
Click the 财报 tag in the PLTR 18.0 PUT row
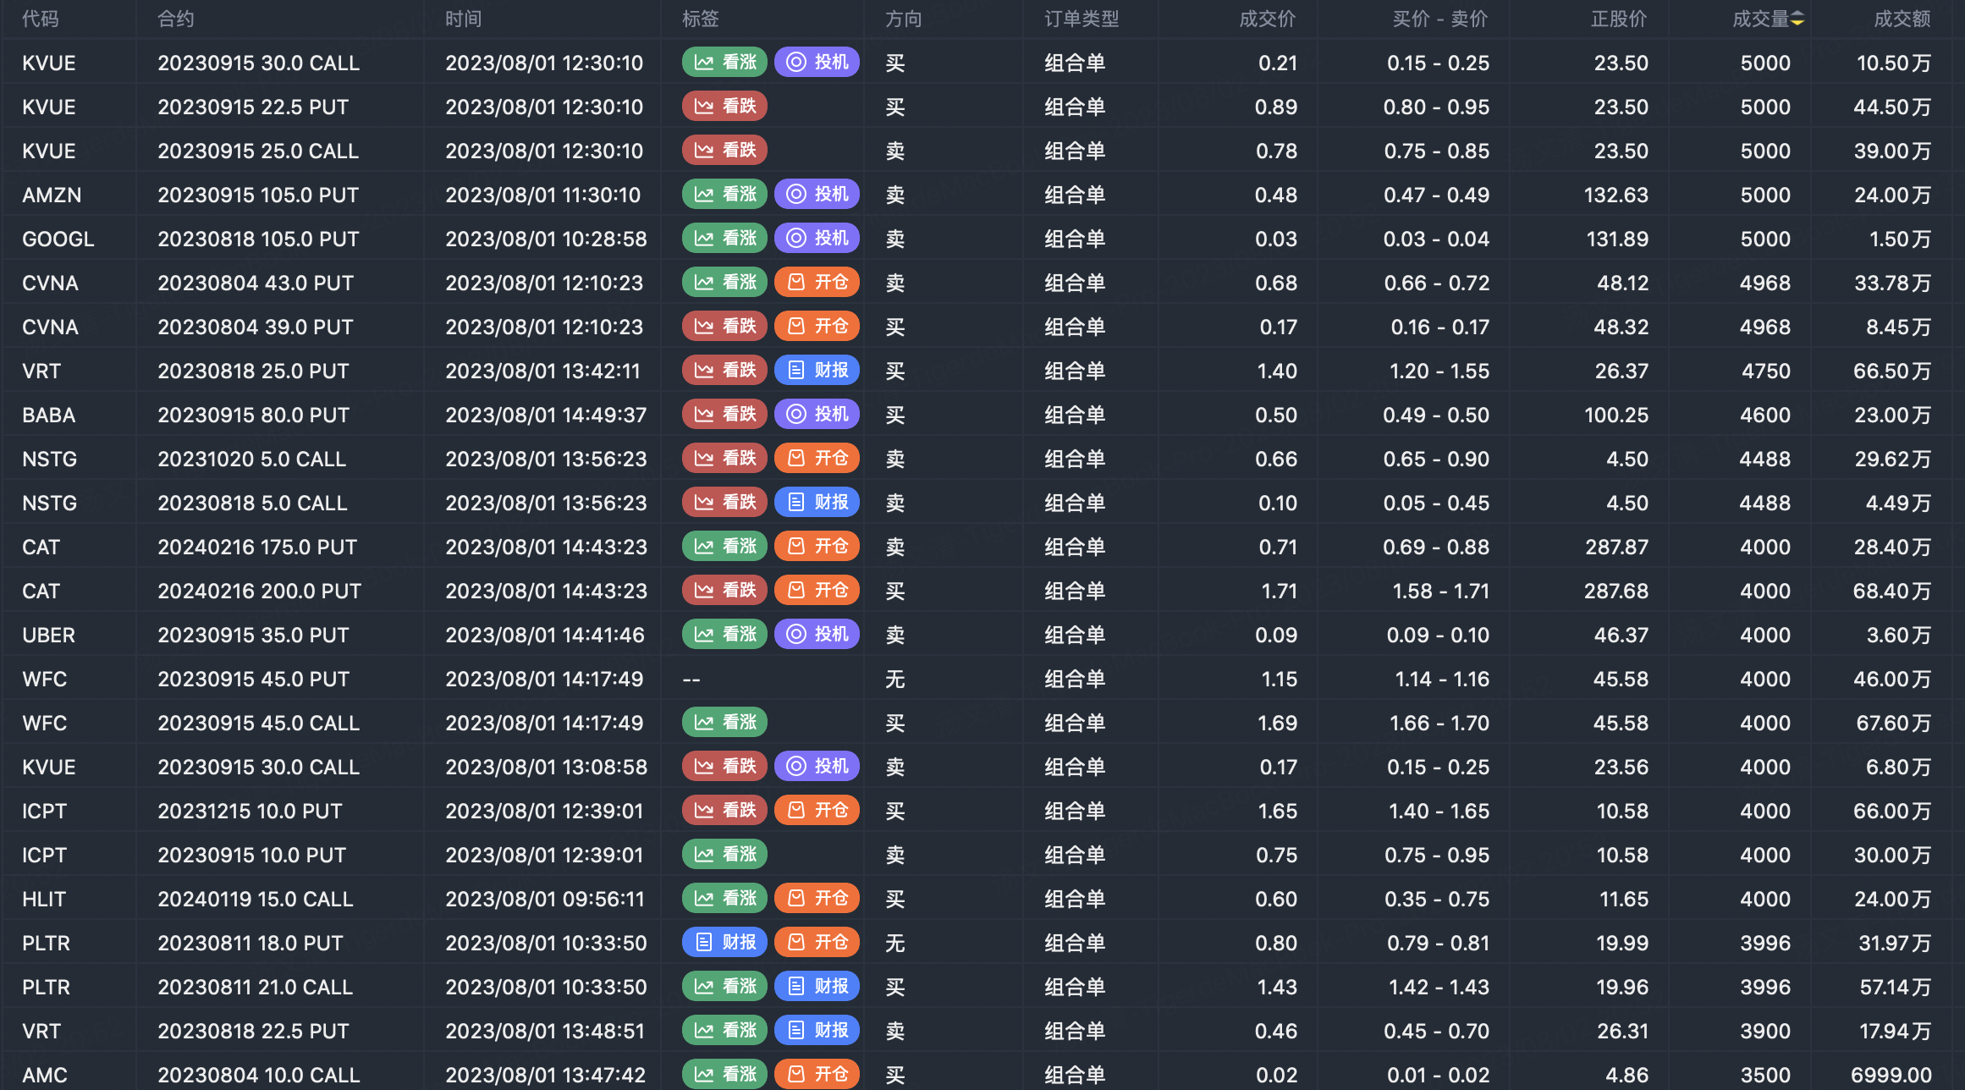point(725,942)
